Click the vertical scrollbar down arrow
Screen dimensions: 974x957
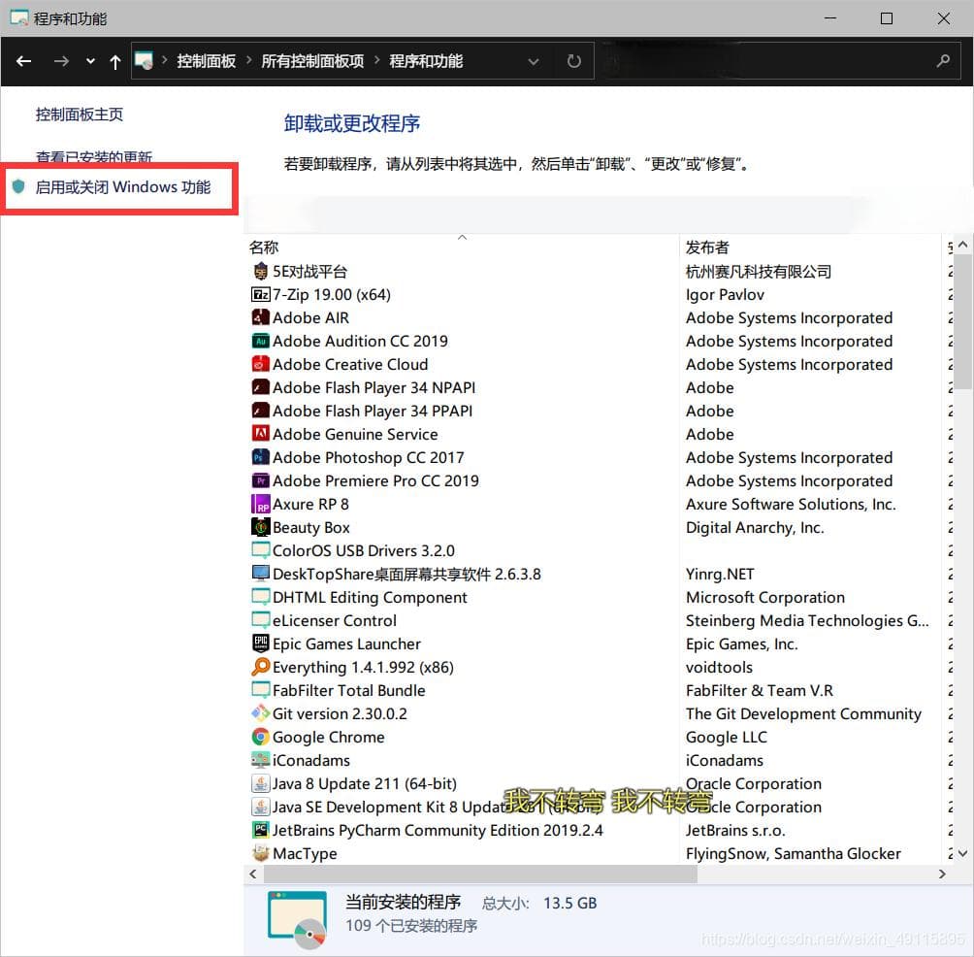(963, 853)
